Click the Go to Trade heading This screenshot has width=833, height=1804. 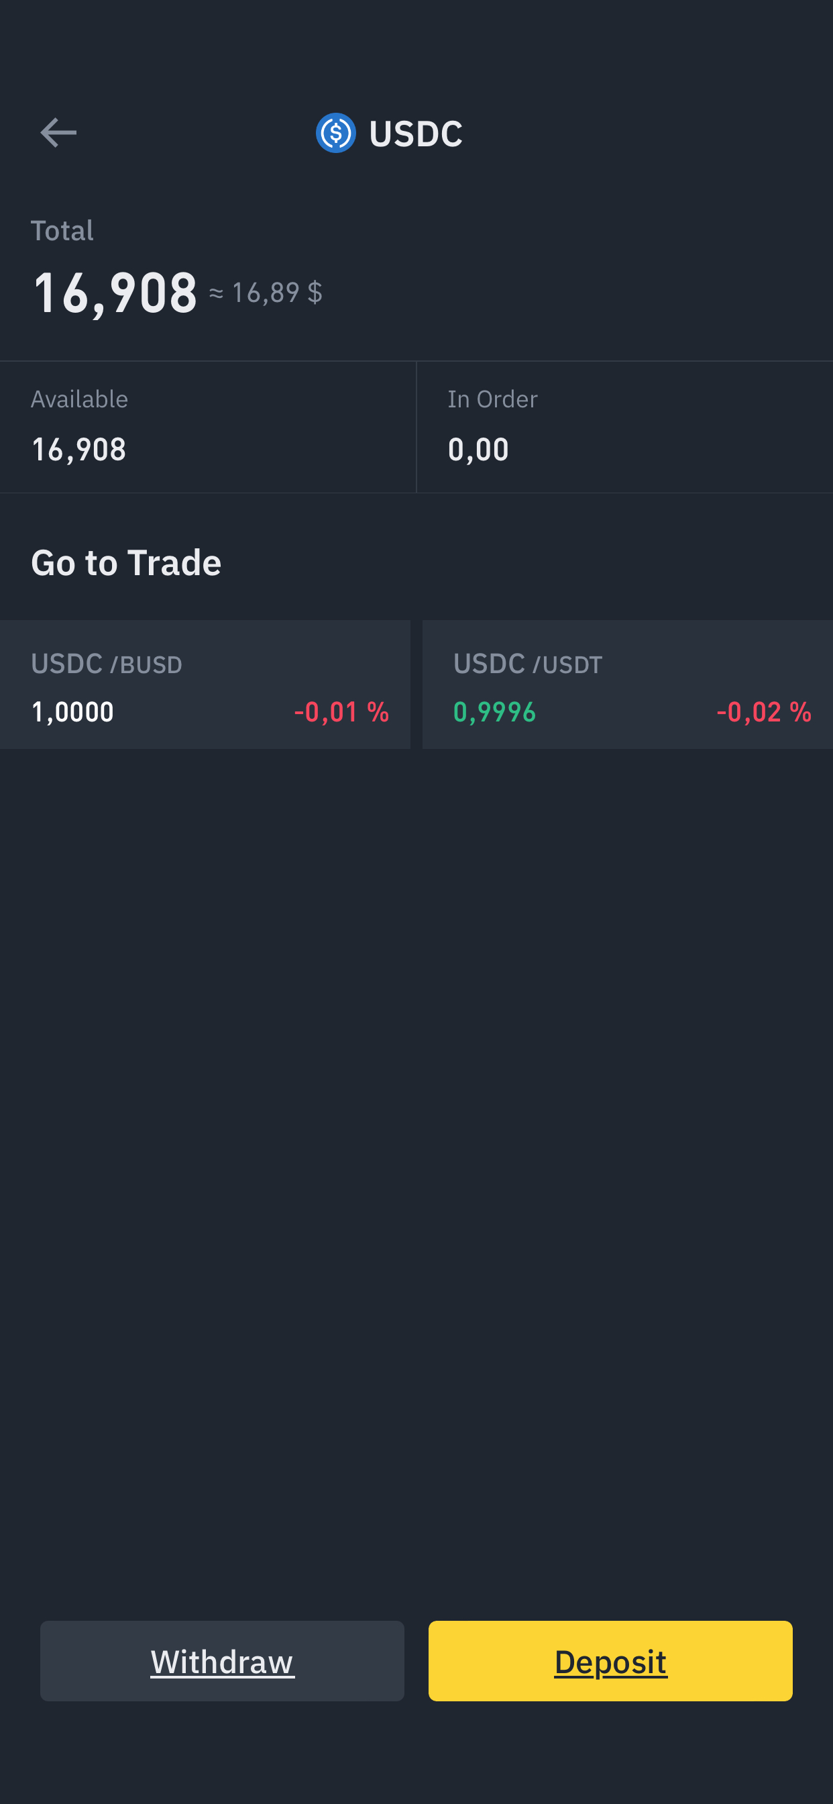click(126, 562)
